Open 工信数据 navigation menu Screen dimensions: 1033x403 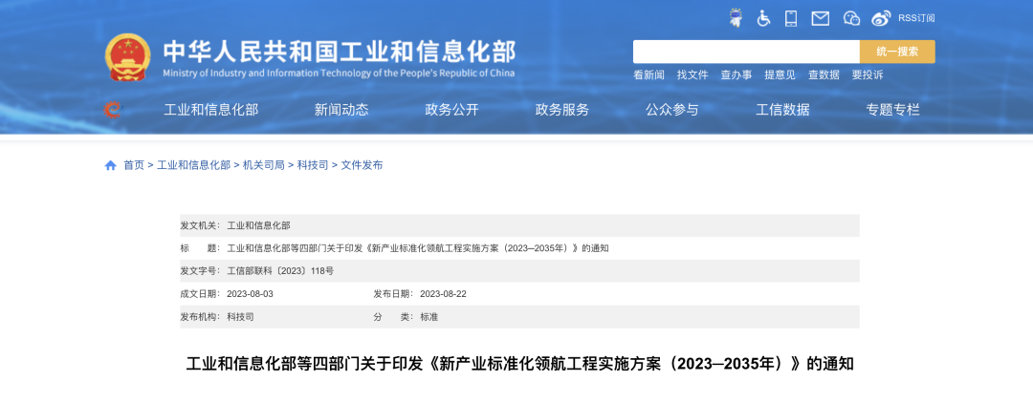pos(782,110)
